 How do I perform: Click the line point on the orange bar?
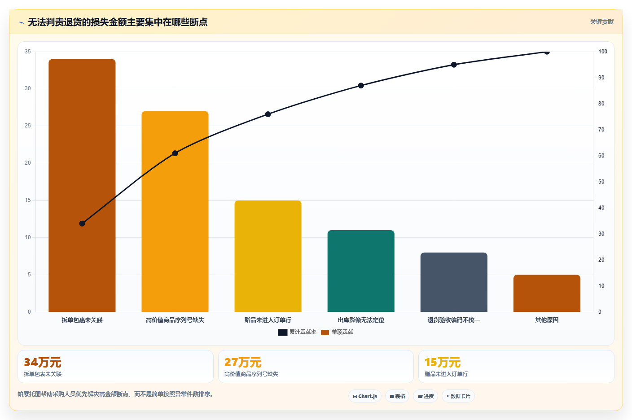click(x=175, y=153)
